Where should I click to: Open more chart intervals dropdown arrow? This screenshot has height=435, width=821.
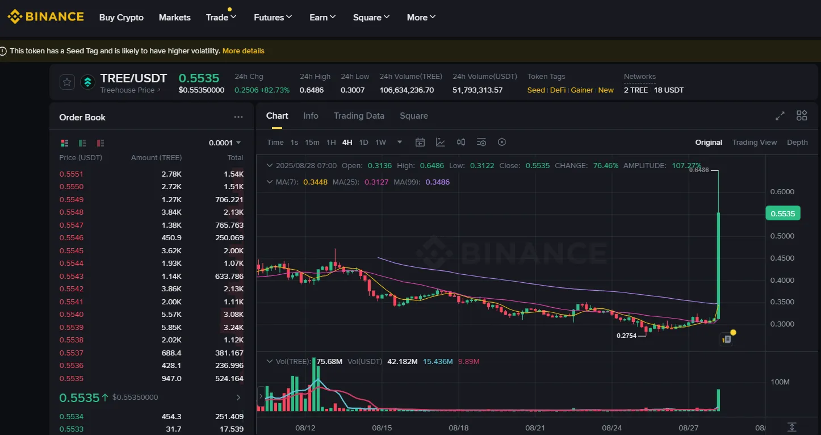pyautogui.click(x=400, y=143)
